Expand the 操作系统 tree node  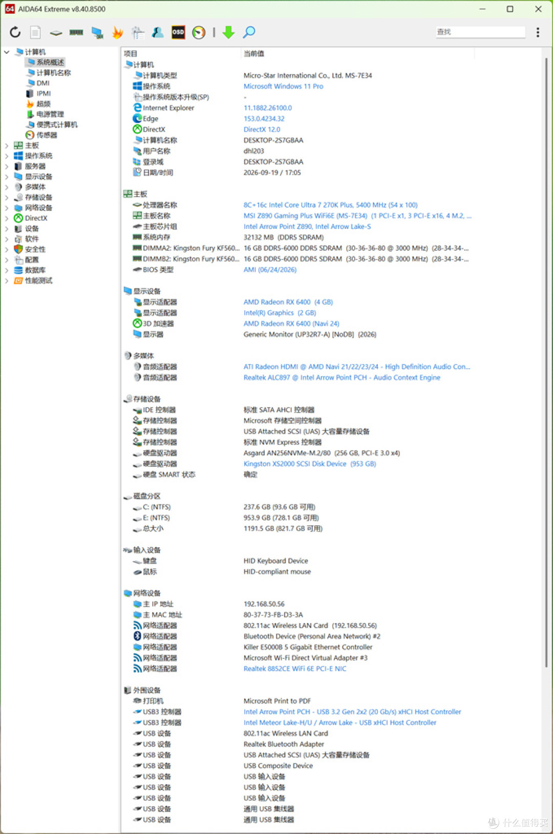click(x=7, y=156)
